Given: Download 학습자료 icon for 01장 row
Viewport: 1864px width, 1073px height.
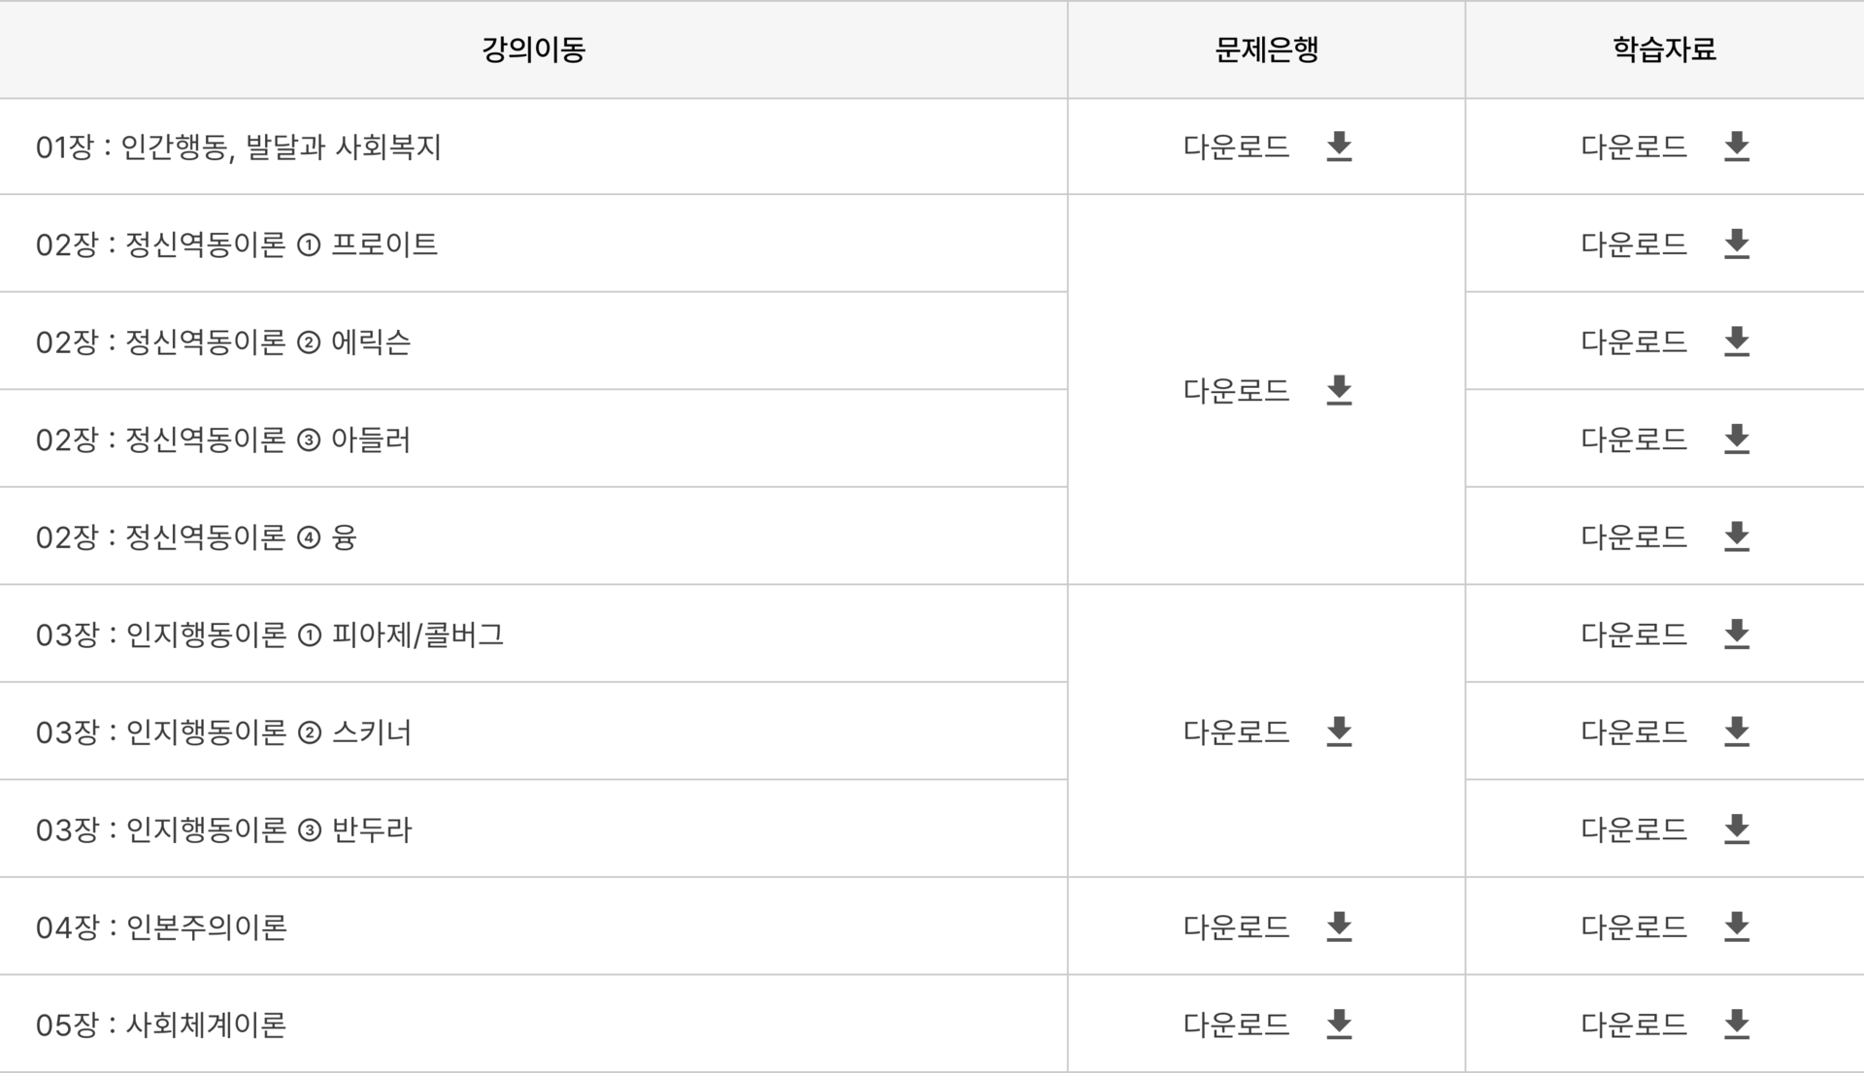Looking at the screenshot, I should [1737, 146].
